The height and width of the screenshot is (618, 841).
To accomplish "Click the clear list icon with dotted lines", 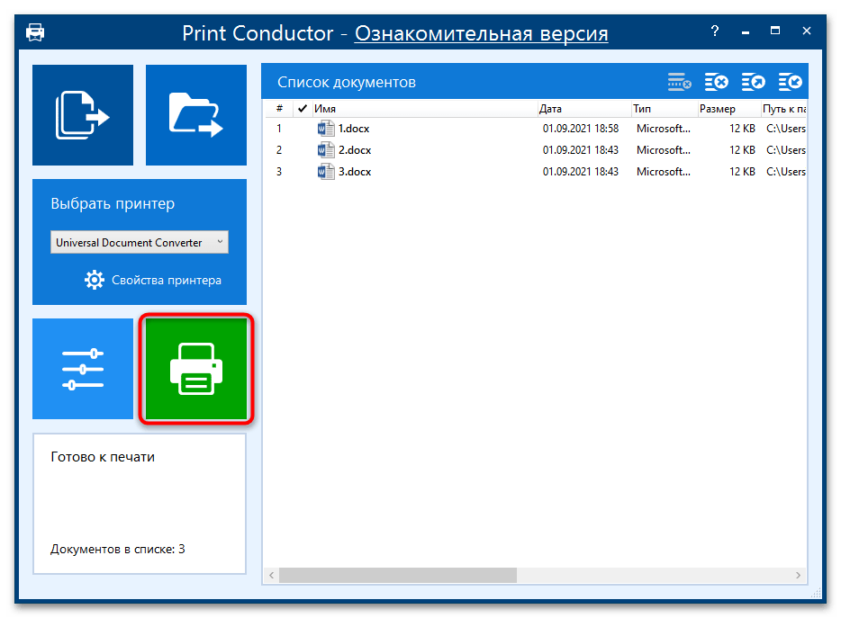I will click(680, 82).
